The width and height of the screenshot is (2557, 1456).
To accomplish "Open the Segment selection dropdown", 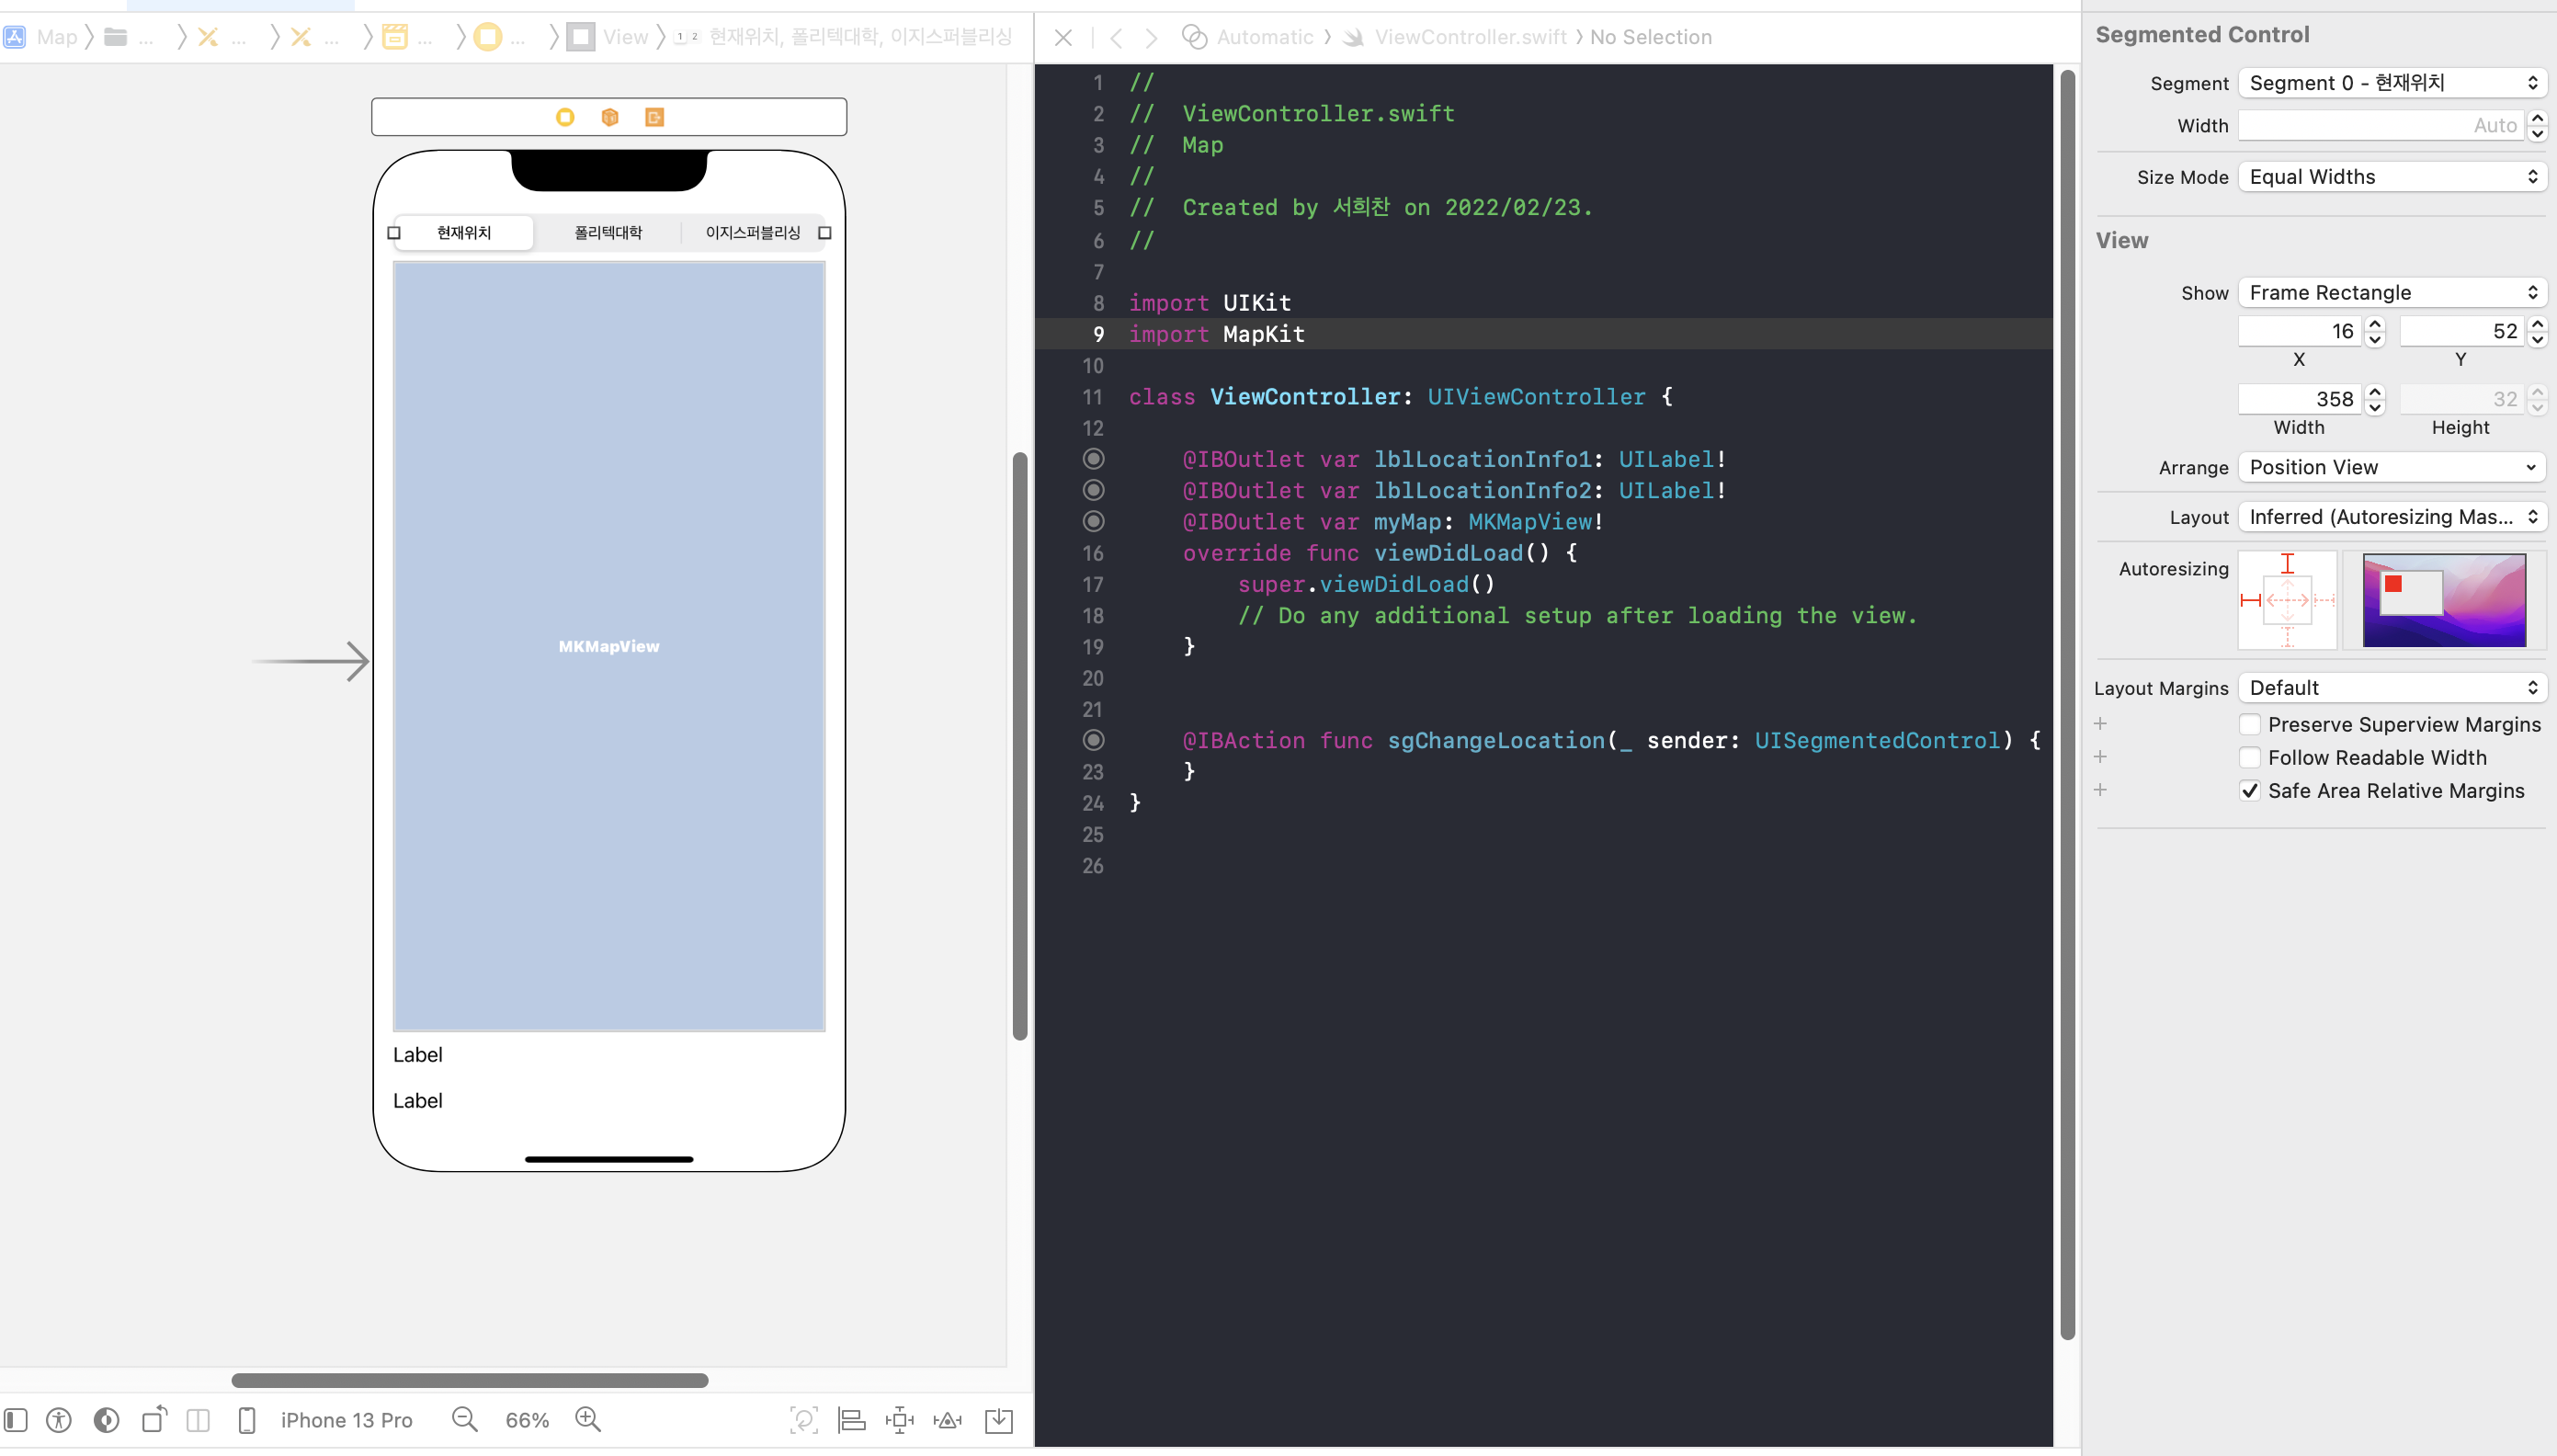I will pos(2391,83).
